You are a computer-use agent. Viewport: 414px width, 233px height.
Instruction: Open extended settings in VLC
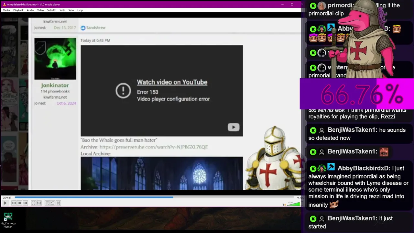click(39, 203)
